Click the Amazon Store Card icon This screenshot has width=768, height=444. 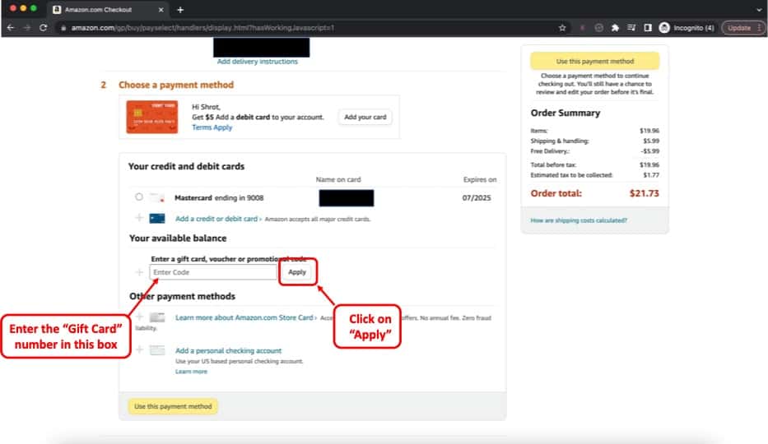coord(156,317)
